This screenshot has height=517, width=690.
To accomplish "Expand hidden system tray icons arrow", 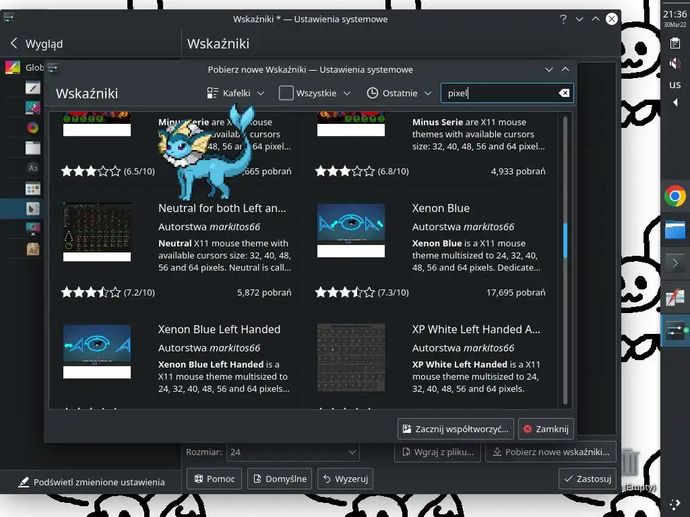I will click(675, 102).
